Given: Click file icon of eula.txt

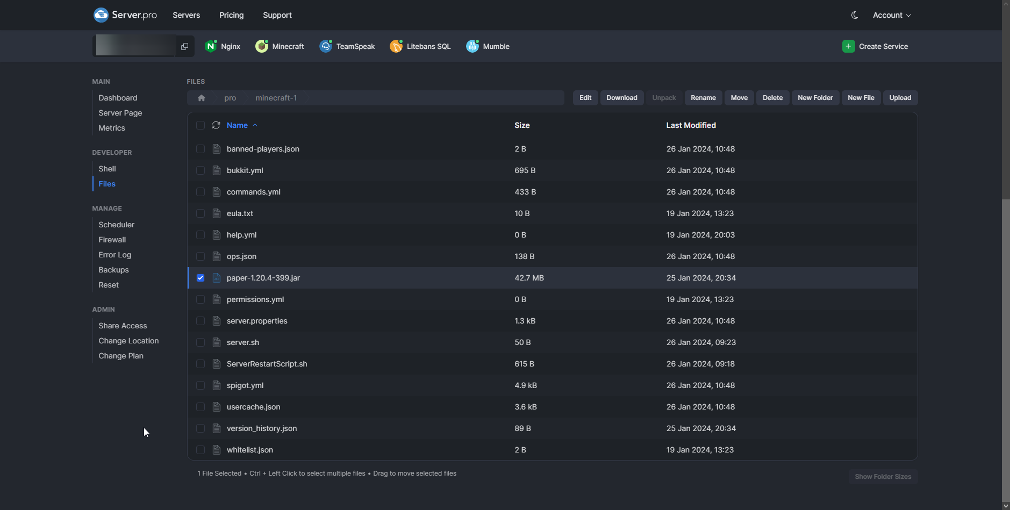Looking at the screenshot, I should (x=217, y=213).
